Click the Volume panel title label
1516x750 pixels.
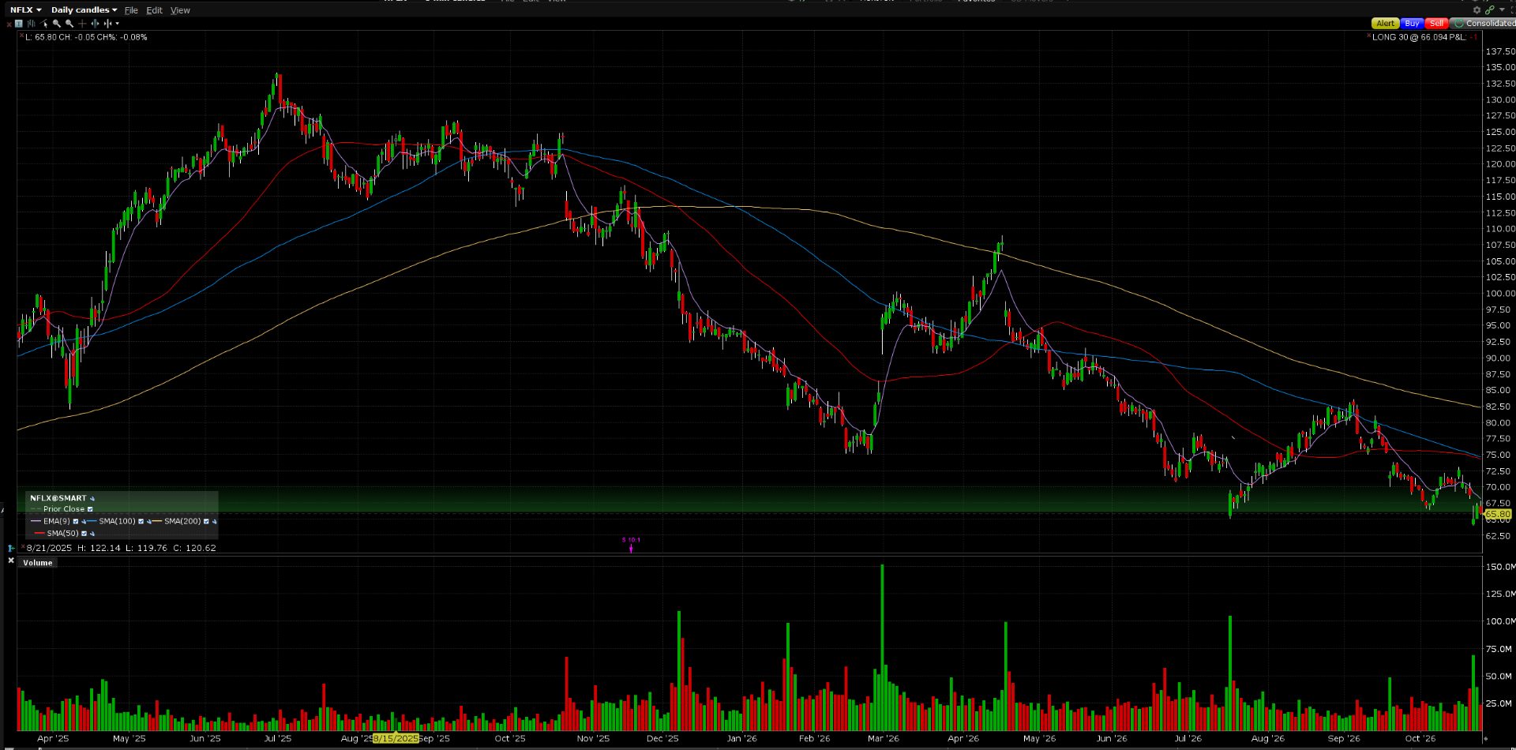[38, 563]
